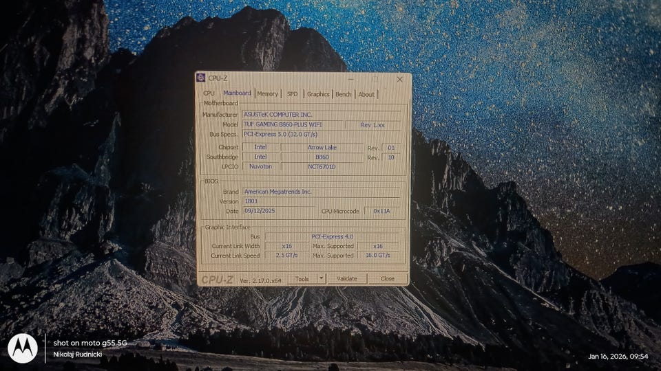
Task: Click the BIOS date 09/12/2025
Action: point(278,211)
